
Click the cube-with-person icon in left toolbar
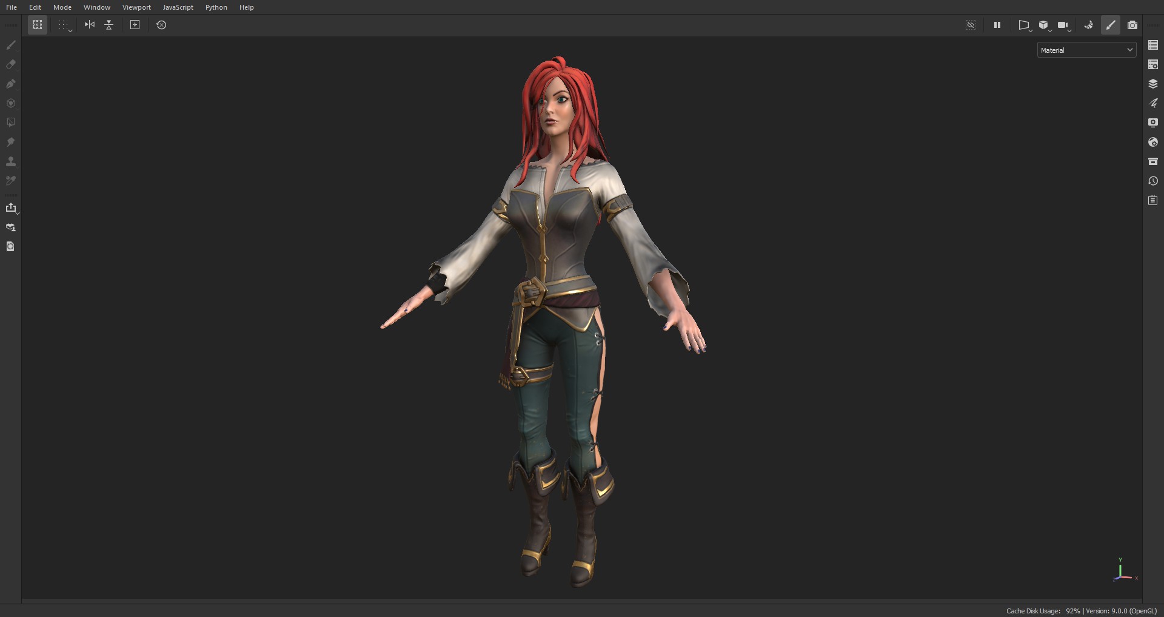coord(11,228)
